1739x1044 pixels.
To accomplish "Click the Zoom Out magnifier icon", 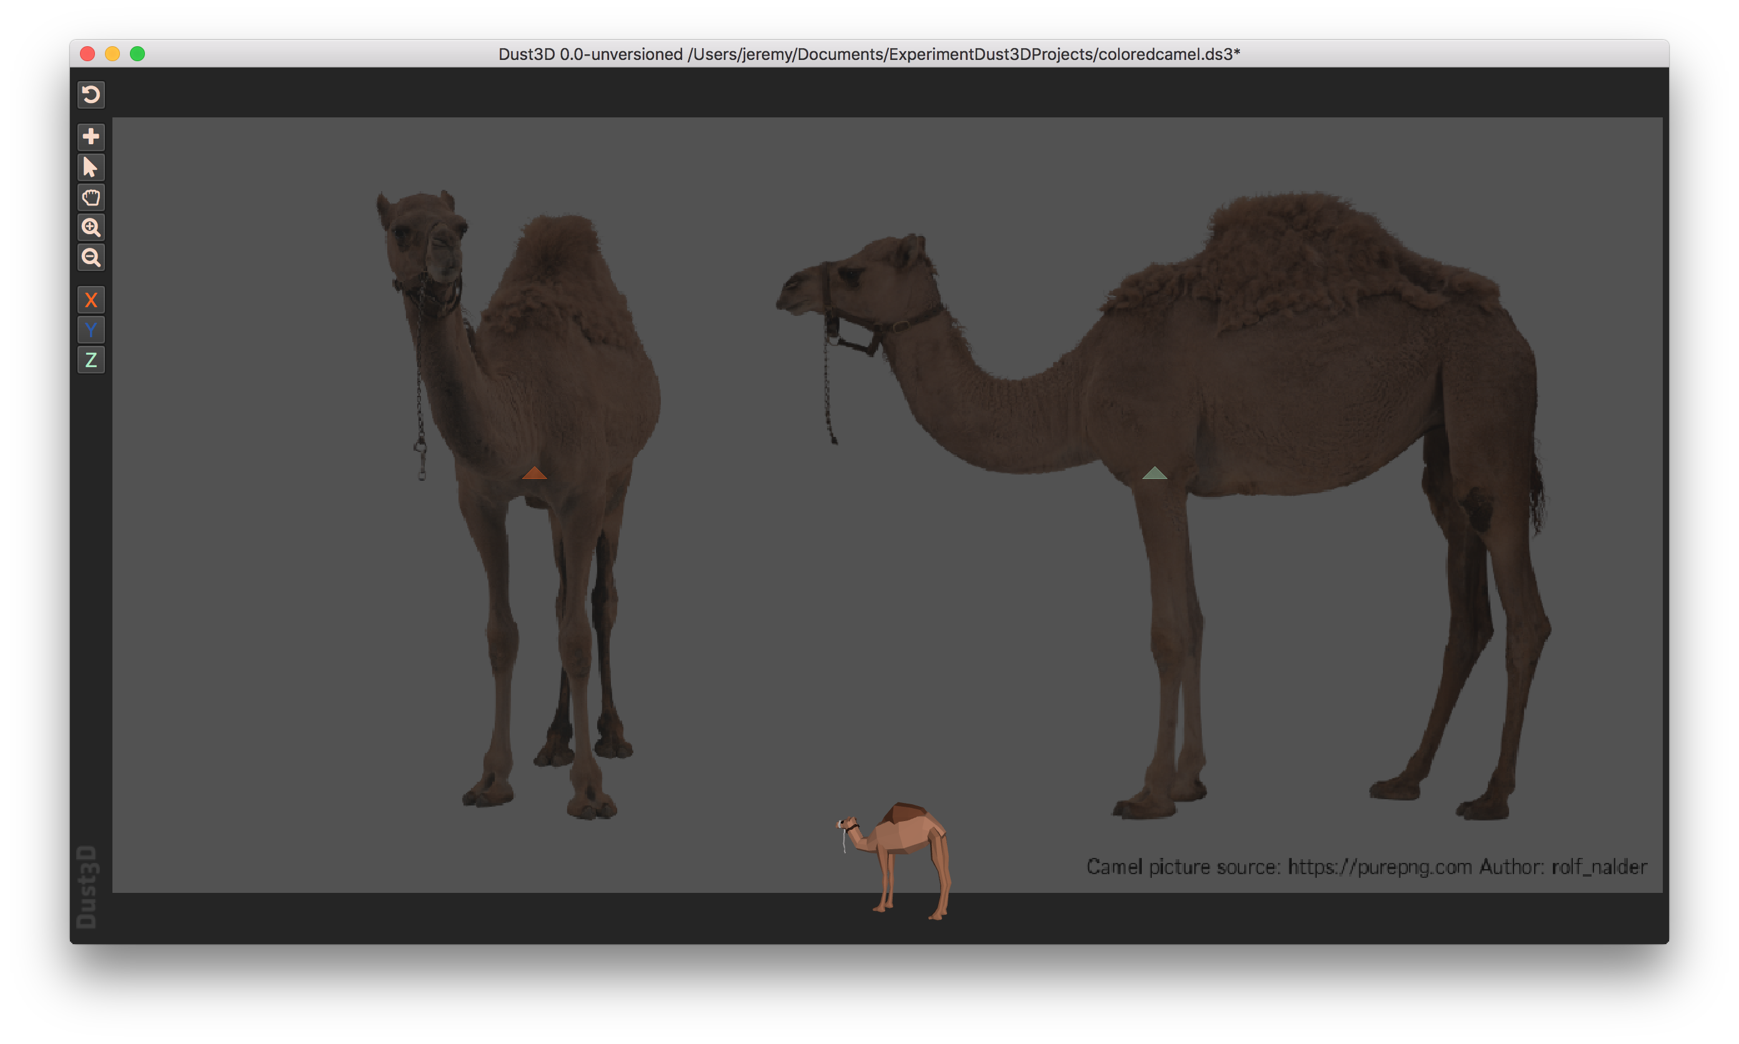I will (x=91, y=257).
